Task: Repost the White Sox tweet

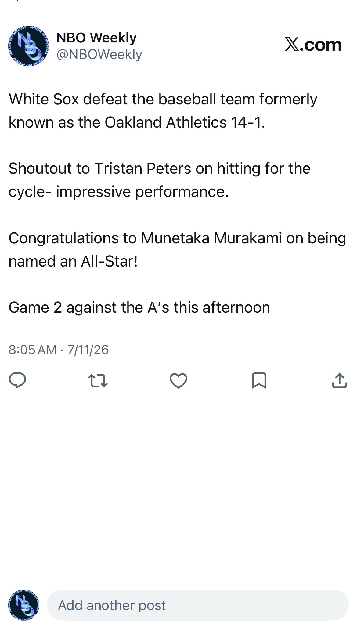Action: (x=98, y=381)
